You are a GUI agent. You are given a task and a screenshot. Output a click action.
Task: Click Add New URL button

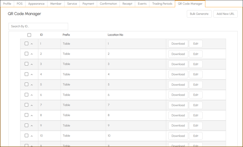coord(225,14)
